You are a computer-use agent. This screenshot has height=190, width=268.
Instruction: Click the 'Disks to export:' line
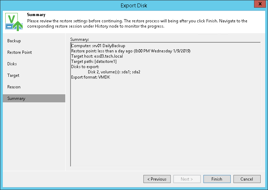(x=85, y=67)
